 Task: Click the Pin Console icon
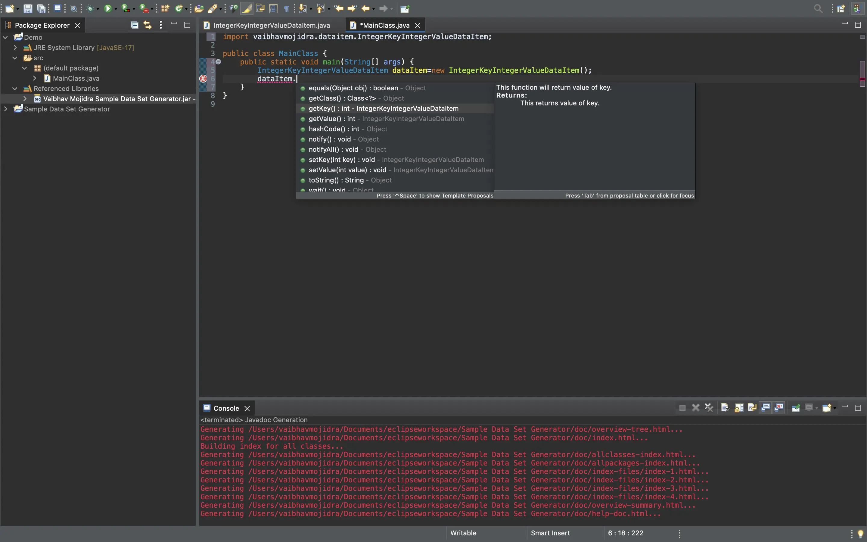[x=796, y=408]
